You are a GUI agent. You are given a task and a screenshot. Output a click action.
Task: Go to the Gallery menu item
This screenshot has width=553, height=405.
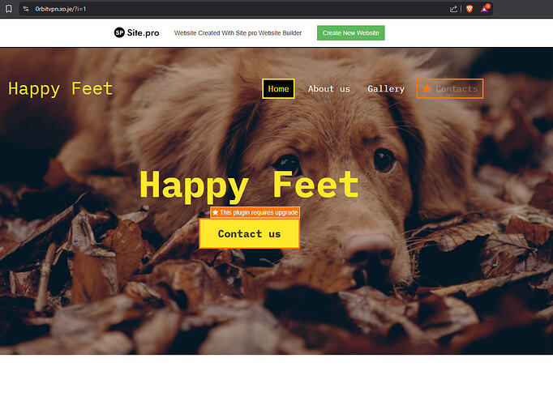pos(386,88)
